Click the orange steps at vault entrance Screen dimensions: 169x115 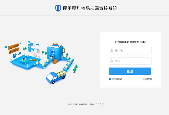click(55, 61)
